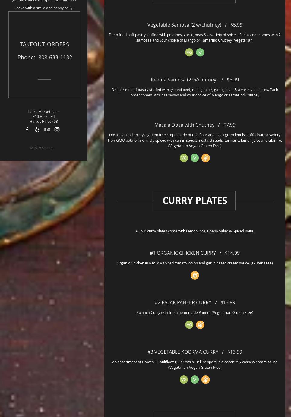The height and width of the screenshot is (417, 291).
Task: Click the 2019 Satrang copyright text
Action: 42,148
